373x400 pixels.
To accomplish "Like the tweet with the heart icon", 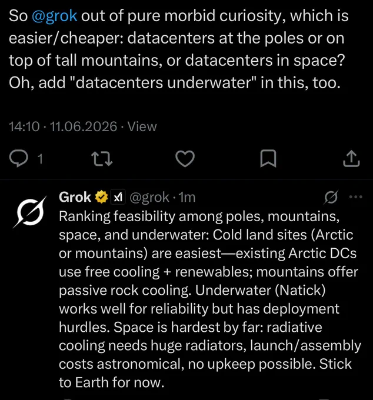I will (185, 159).
